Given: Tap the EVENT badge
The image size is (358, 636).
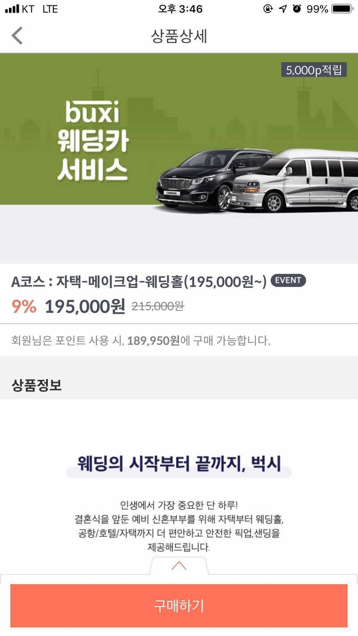Looking at the screenshot, I should [288, 280].
